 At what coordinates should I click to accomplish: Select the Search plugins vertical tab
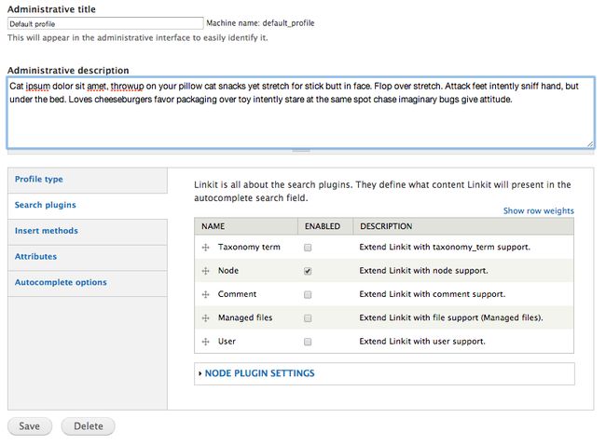click(x=88, y=206)
